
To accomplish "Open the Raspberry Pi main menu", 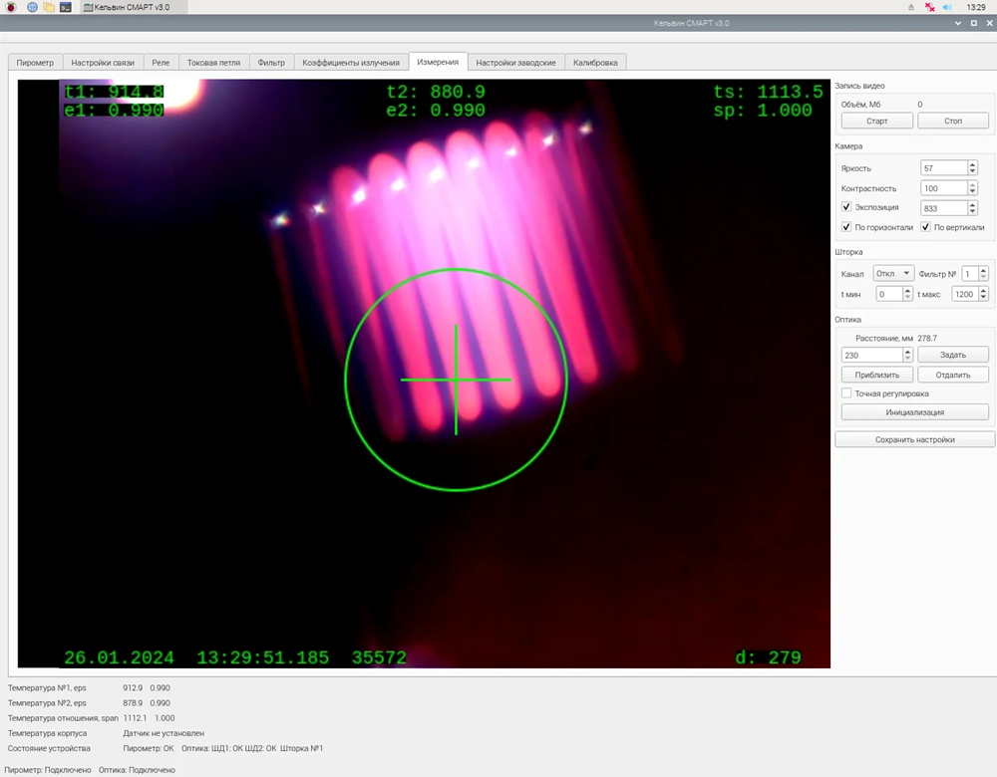I will [10, 7].
